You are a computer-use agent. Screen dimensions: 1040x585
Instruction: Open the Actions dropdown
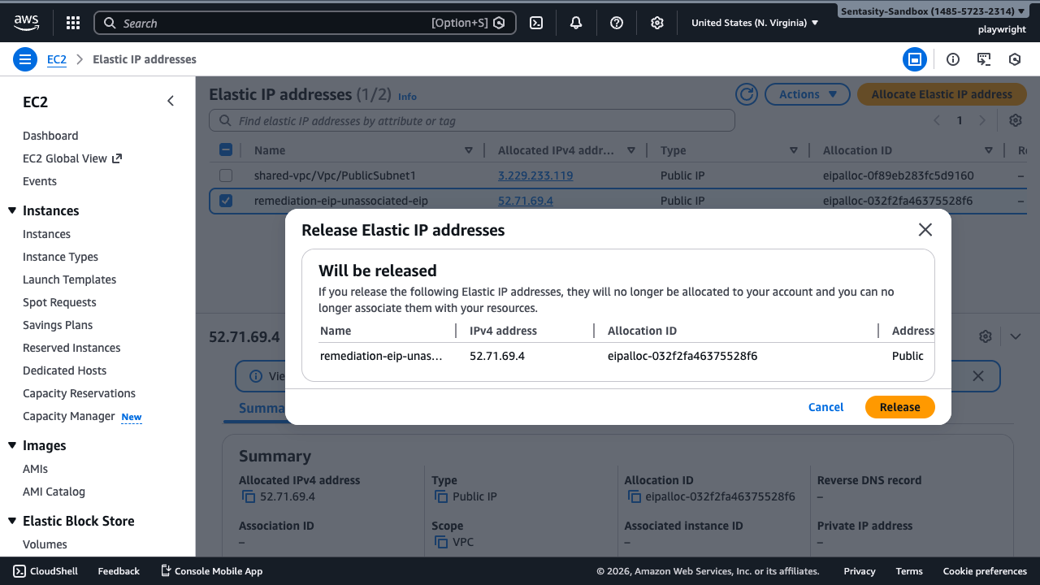[807, 93]
